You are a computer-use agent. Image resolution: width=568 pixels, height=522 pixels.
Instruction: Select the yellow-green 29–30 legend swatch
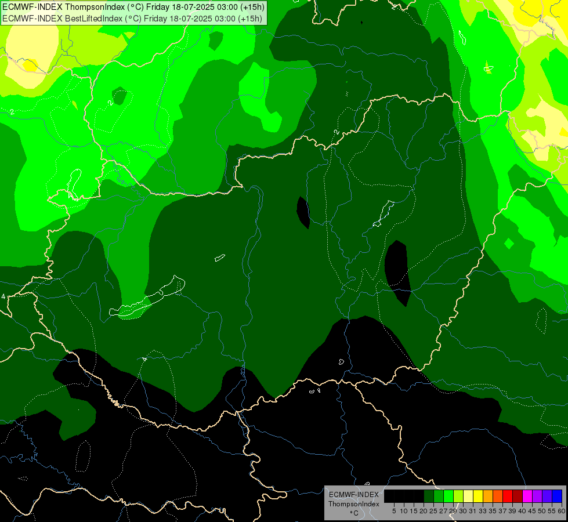[x=458, y=496]
